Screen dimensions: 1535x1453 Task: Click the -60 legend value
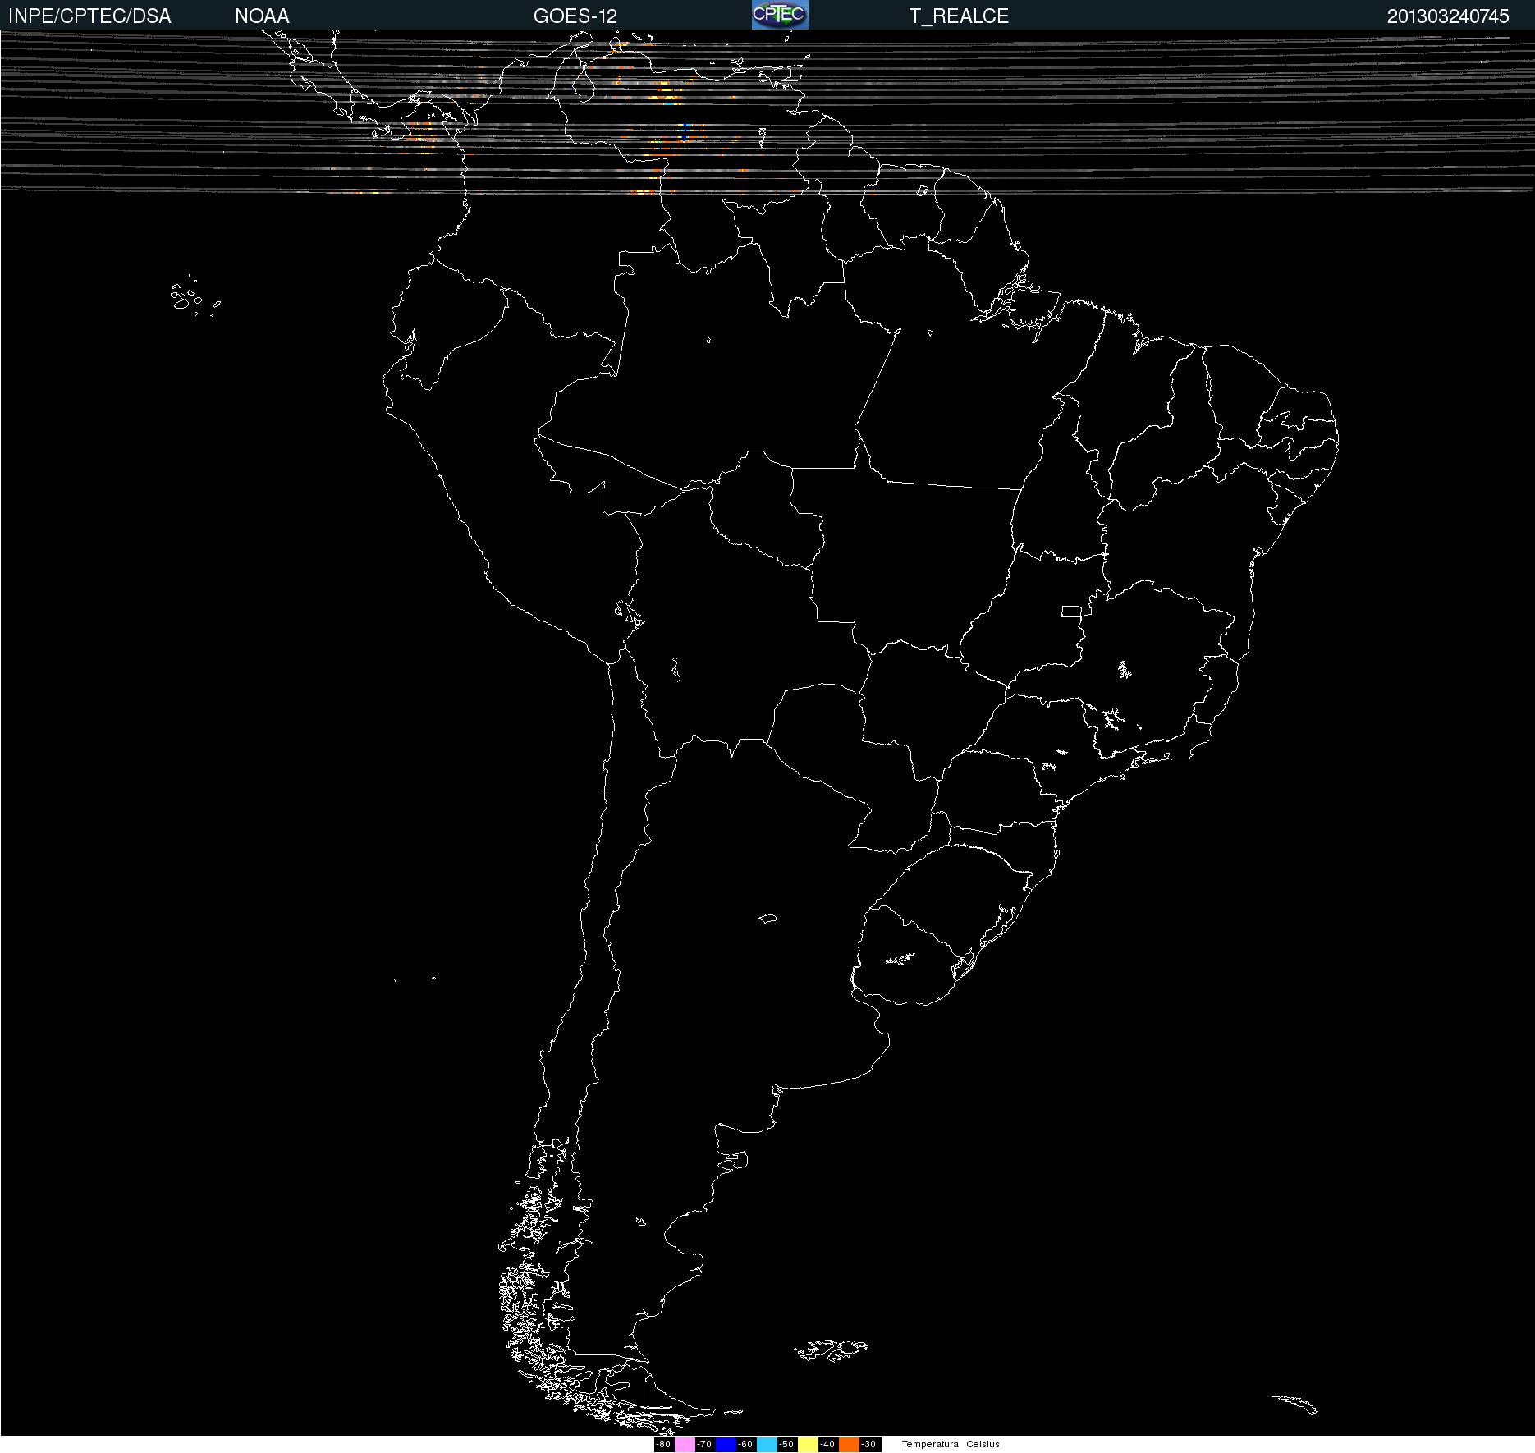click(745, 1445)
